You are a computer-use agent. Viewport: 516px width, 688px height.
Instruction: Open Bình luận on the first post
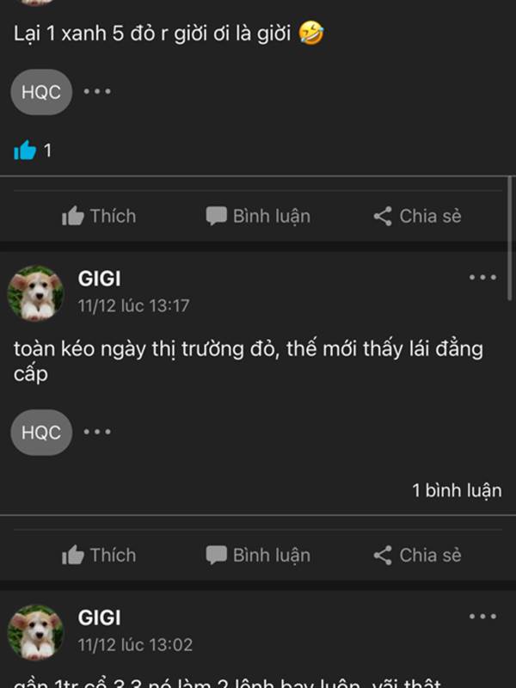(259, 216)
